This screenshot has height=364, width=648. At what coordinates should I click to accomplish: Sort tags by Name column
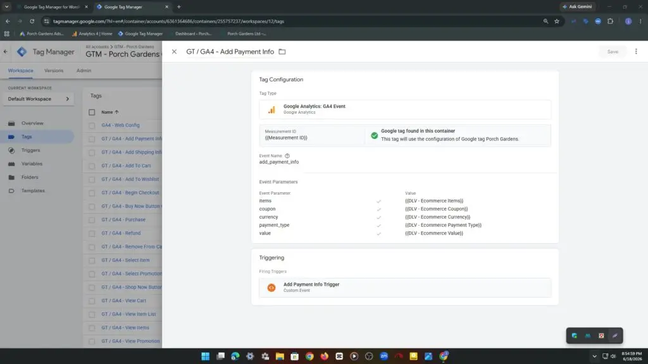[110, 112]
